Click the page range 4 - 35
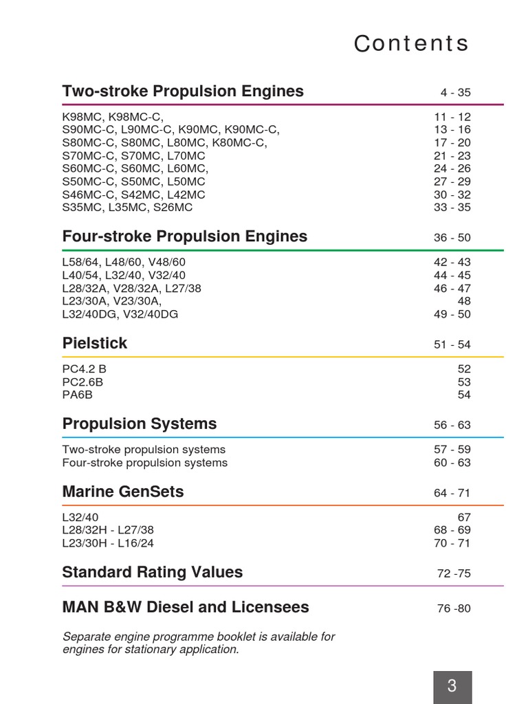 click(x=456, y=93)
